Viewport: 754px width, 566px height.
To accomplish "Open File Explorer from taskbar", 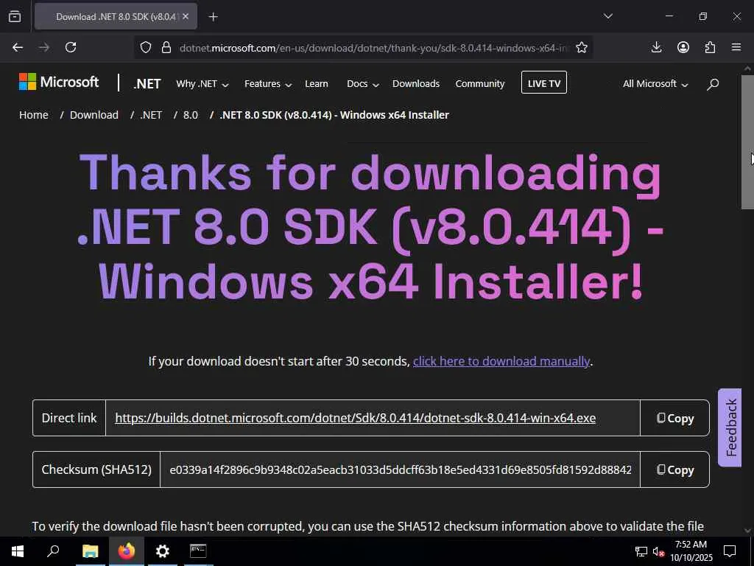I will 90,551.
